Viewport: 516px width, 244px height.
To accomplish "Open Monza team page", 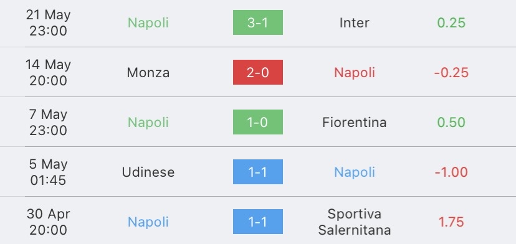I will [x=148, y=73].
